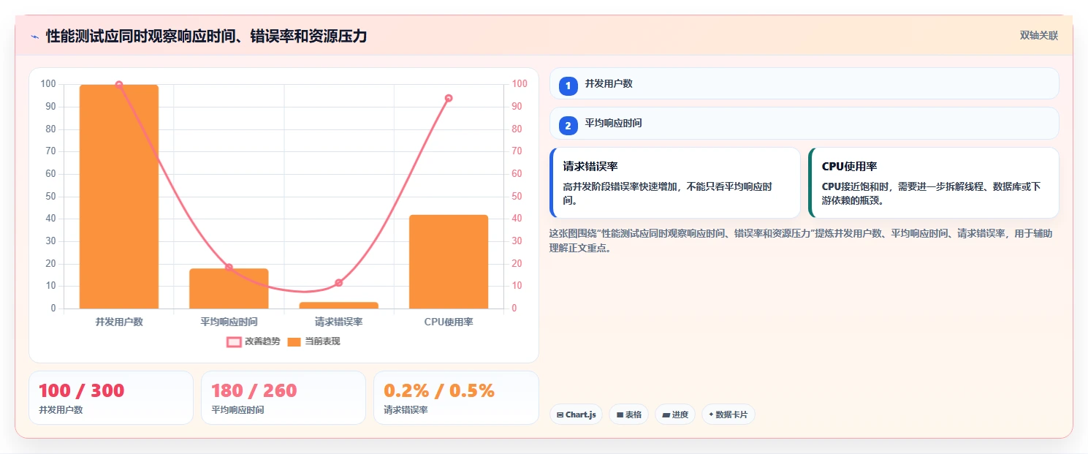Click the 0.2% / 0.5% 请求错误率 stat card
Image resolution: width=1088 pixels, height=454 pixels.
456,398
